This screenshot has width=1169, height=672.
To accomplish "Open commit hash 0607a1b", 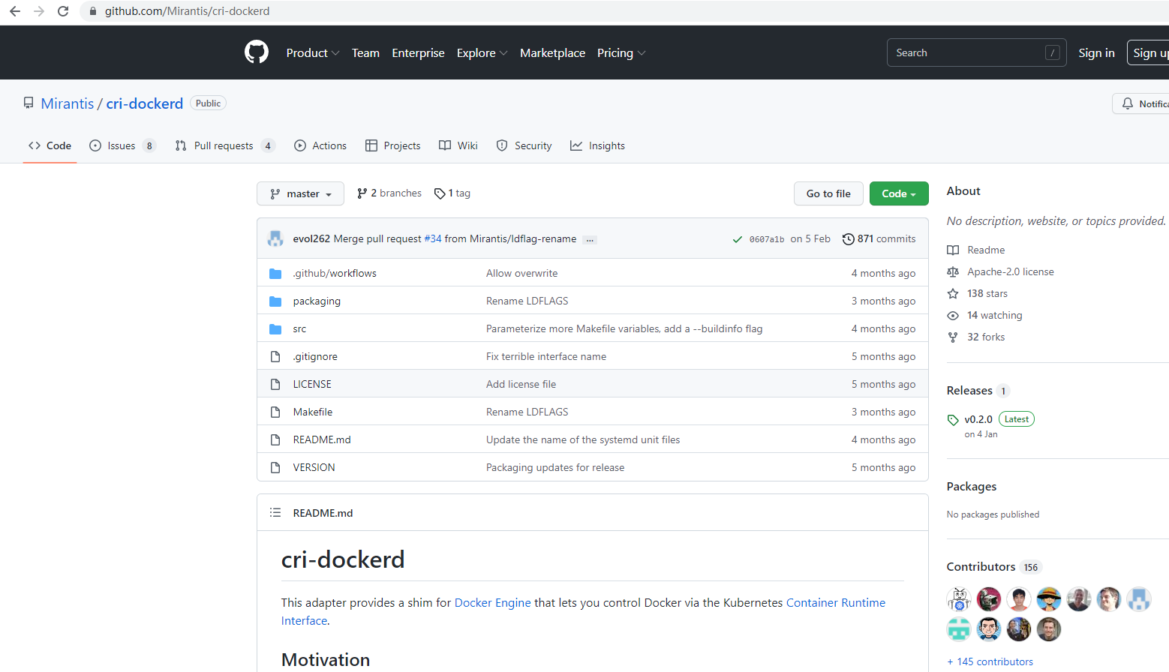I will point(767,239).
